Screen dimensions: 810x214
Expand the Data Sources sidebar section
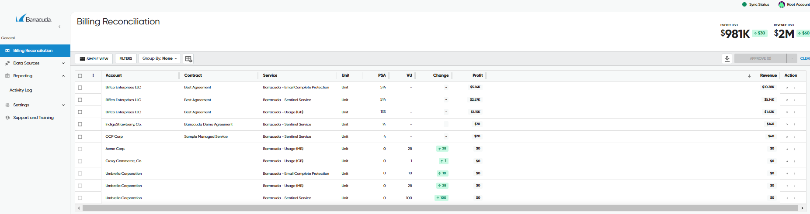pyautogui.click(x=63, y=63)
